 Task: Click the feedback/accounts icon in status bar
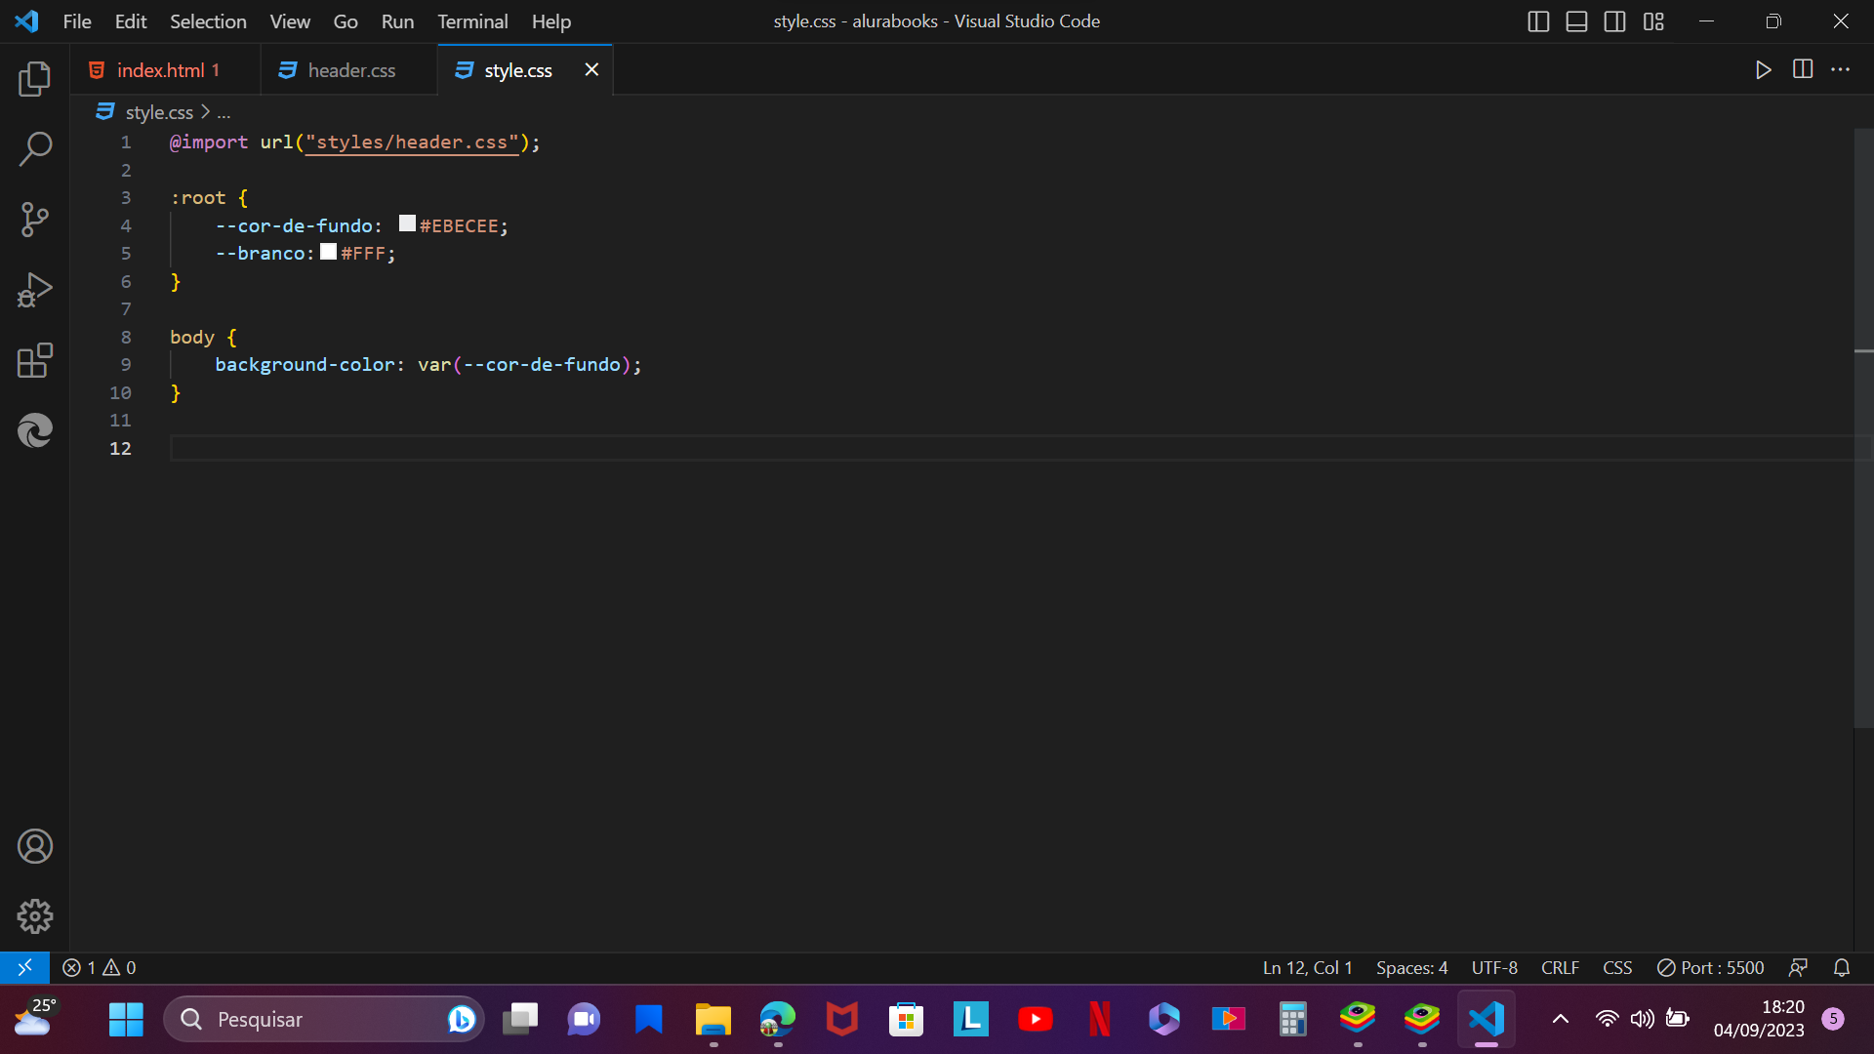[1798, 967]
